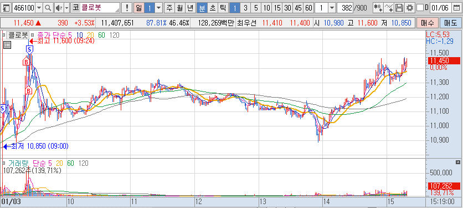The height and width of the screenshot is (208, 463).
Task: Select the 15-minute interval tab
Action: (277, 8)
